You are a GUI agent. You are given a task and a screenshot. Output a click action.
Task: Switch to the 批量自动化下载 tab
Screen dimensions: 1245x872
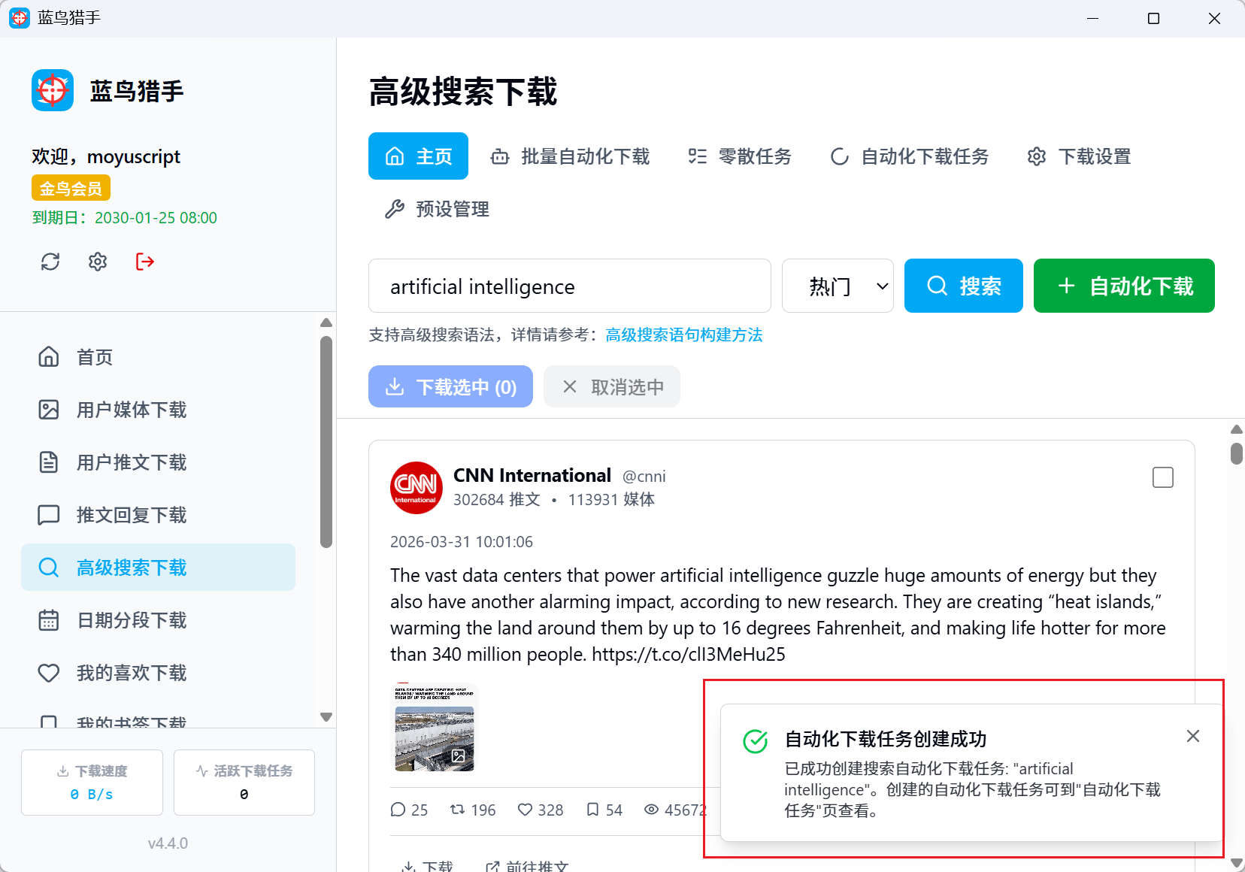[571, 156]
